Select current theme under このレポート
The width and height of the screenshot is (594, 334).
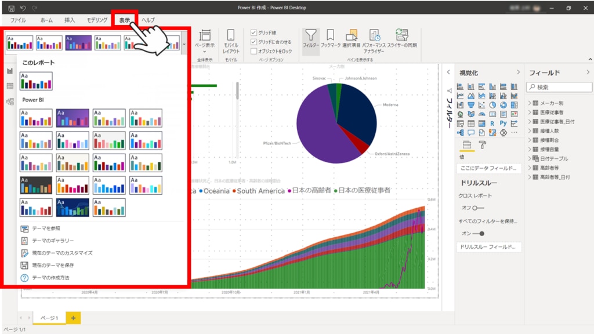pos(36,81)
